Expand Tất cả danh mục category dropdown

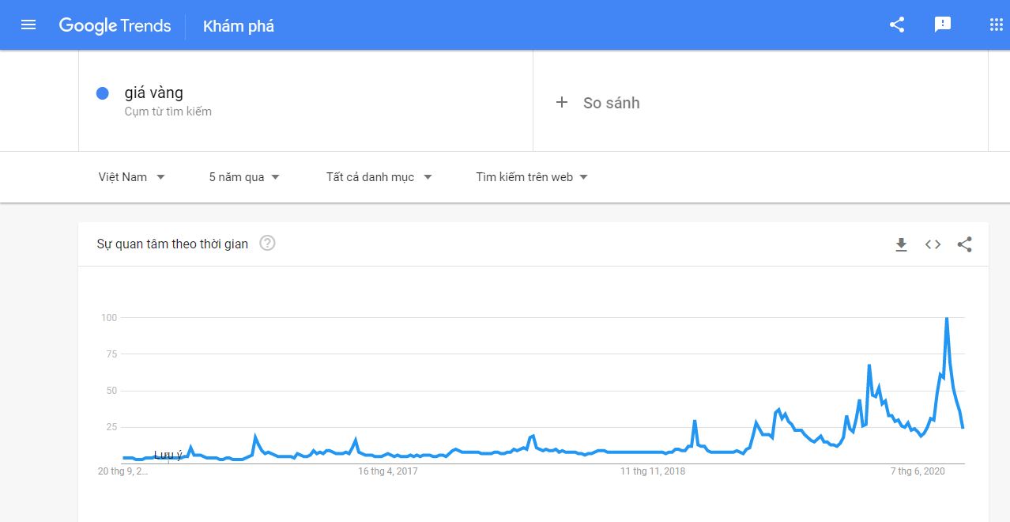click(x=379, y=177)
